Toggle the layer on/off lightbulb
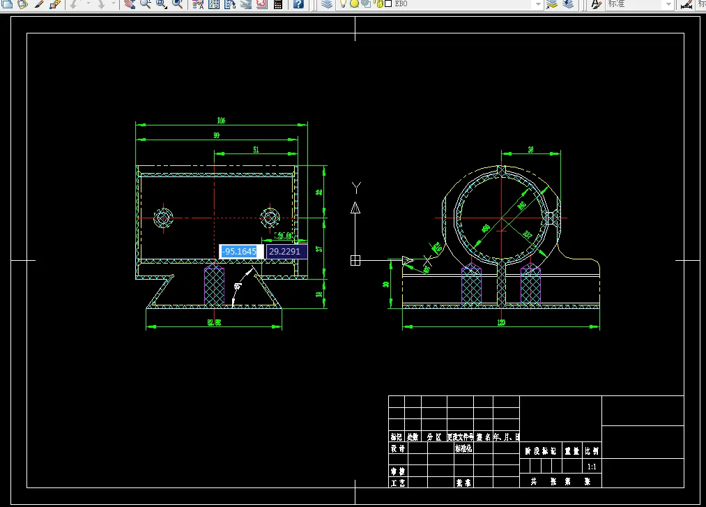This screenshot has width=706, height=507. coord(343,3)
